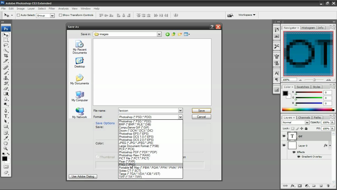The image size is (337, 190).
Task: Open the Filter menu
Action: pos(52,8)
